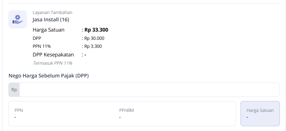Screen dimensions: 286x131
Task: Click the Jasa Install service icon
Action: click(18, 19)
